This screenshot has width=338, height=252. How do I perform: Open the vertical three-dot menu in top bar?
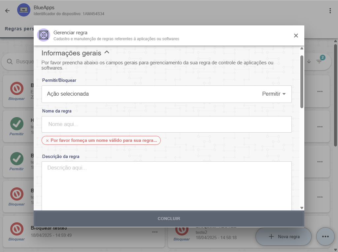click(330, 11)
